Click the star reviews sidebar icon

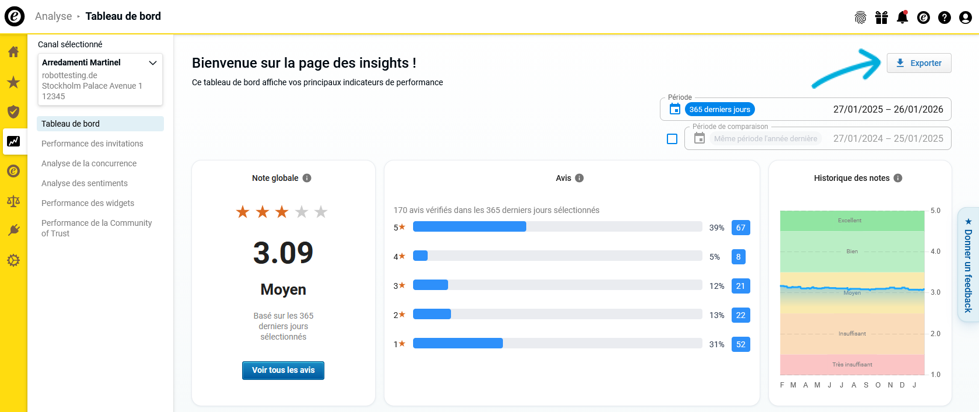13,82
